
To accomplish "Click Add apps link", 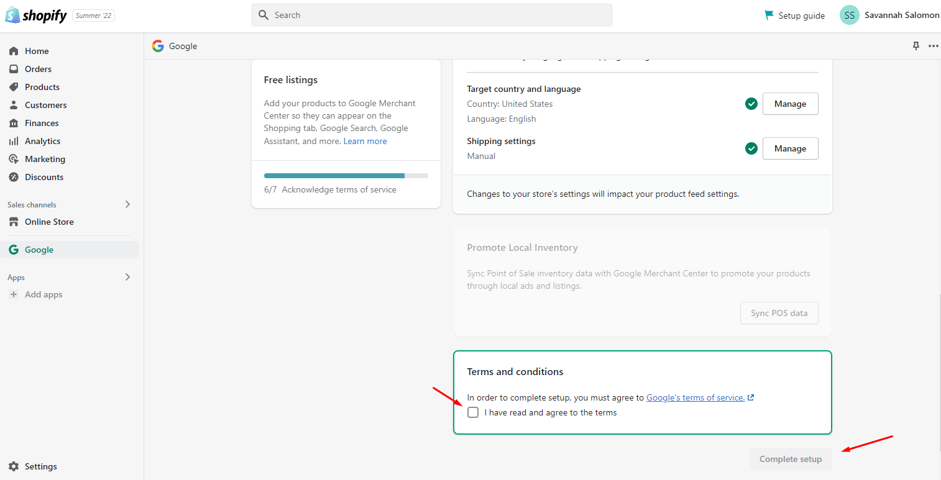I will 44,294.
